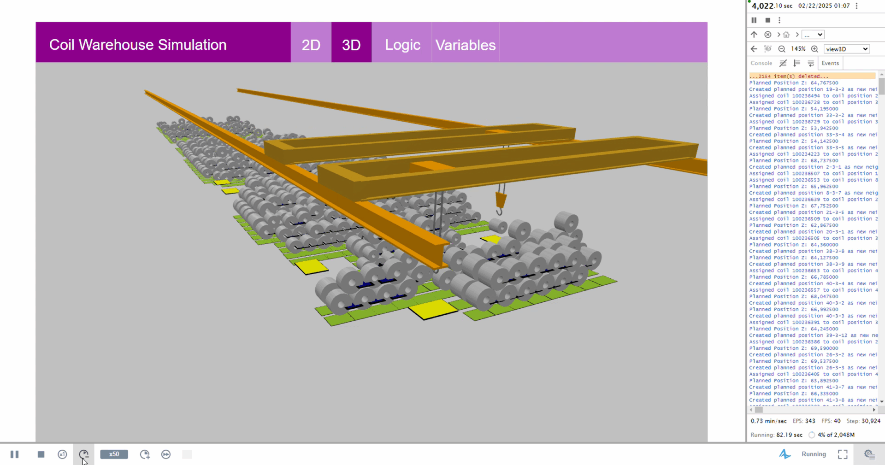Toggle console message filtering
Screen dimensions: 885x465
pyautogui.click(x=783, y=63)
